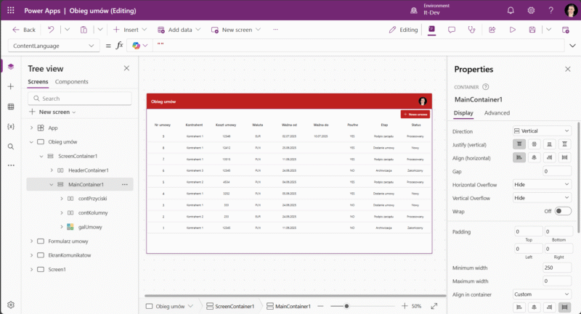Open Variables pane in left sidebar
The image size is (581, 314).
tap(11, 126)
